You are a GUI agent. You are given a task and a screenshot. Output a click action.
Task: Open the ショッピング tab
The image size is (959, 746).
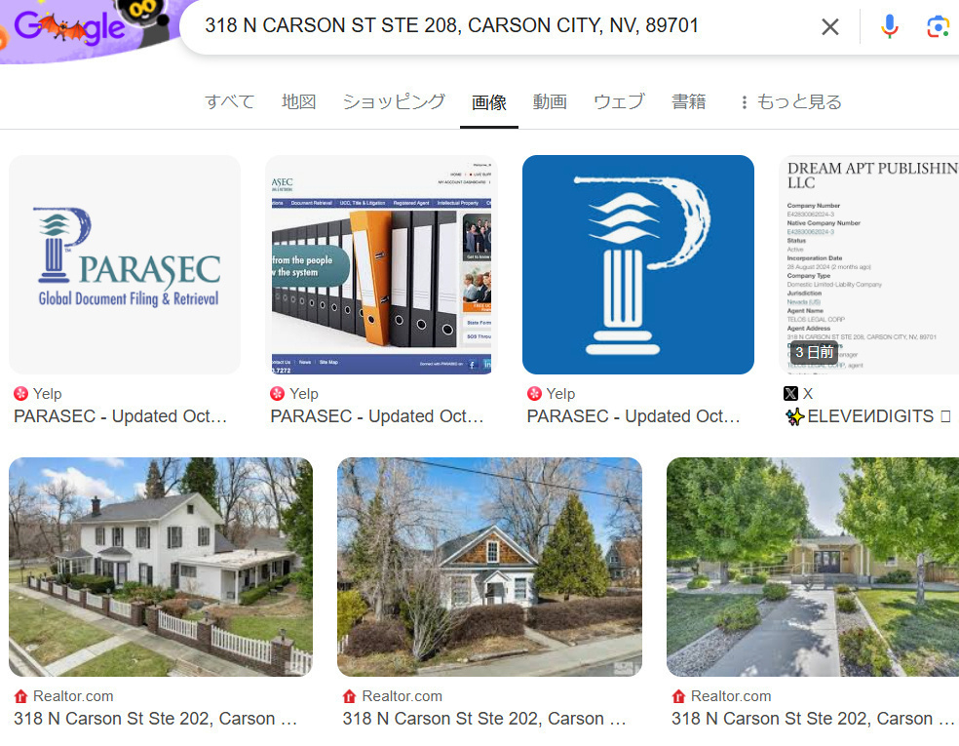(x=394, y=101)
